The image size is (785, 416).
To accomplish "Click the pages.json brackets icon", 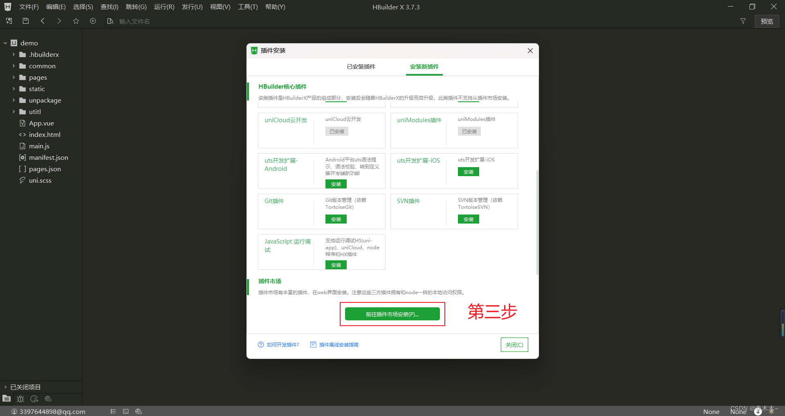I will click(22, 169).
